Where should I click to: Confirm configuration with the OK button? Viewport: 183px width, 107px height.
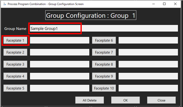click(125, 100)
